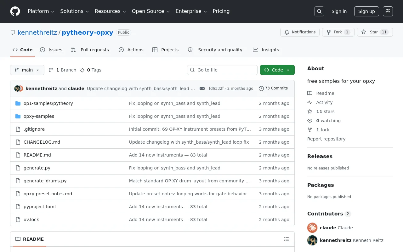Viewport: 403px width, 252px height.
Task: Open commit 'Update preset notes: looping works' message
Action: pyautogui.click(x=188, y=194)
